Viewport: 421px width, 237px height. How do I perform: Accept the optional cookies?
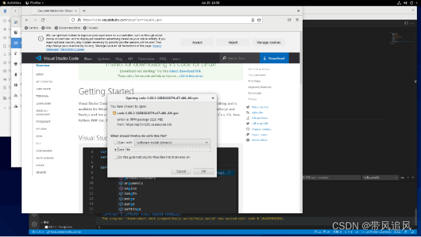(197, 42)
